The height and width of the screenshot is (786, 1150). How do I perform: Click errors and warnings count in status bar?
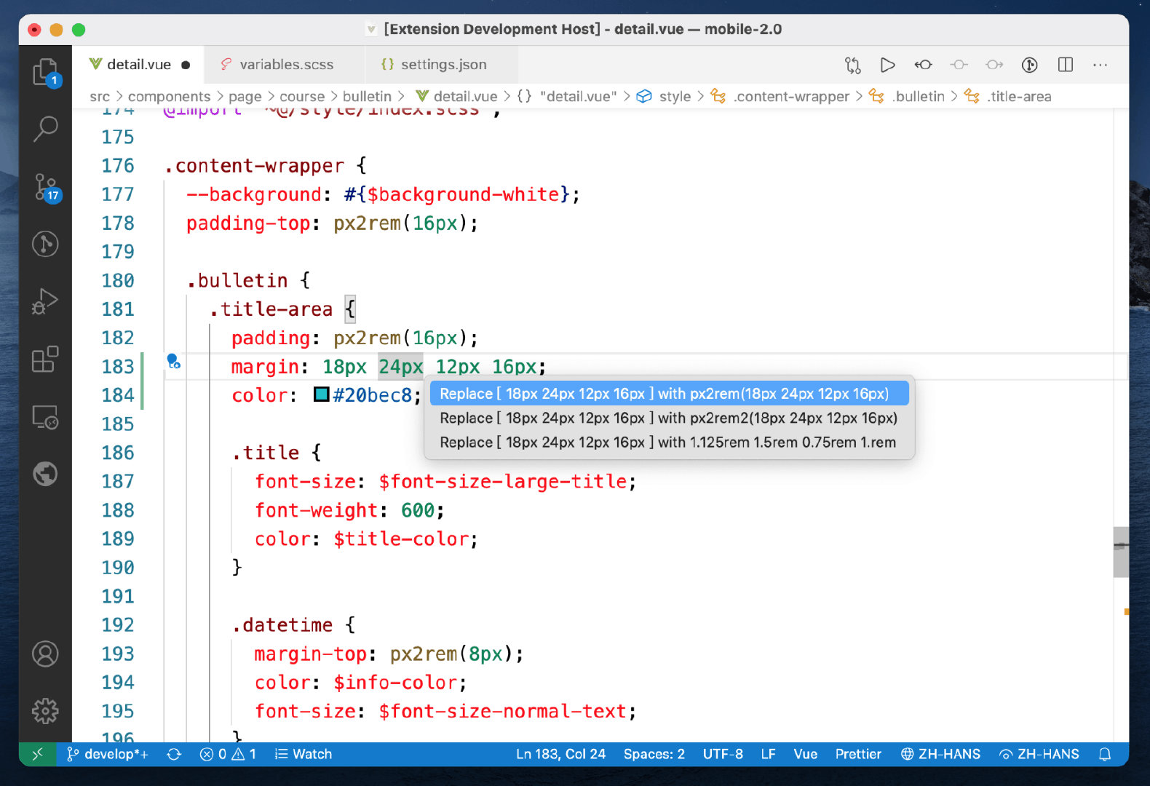228,754
